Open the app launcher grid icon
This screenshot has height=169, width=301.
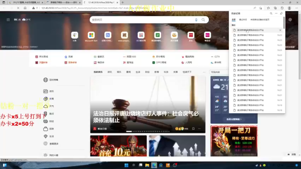[8, 20]
